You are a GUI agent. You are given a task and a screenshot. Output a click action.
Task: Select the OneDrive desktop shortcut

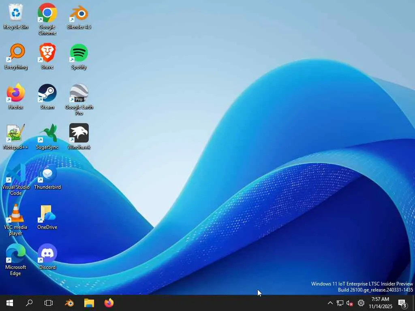(x=47, y=217)
